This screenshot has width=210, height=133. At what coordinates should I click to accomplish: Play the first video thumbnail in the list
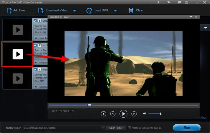pyautogui.click(x=18, y=30)
